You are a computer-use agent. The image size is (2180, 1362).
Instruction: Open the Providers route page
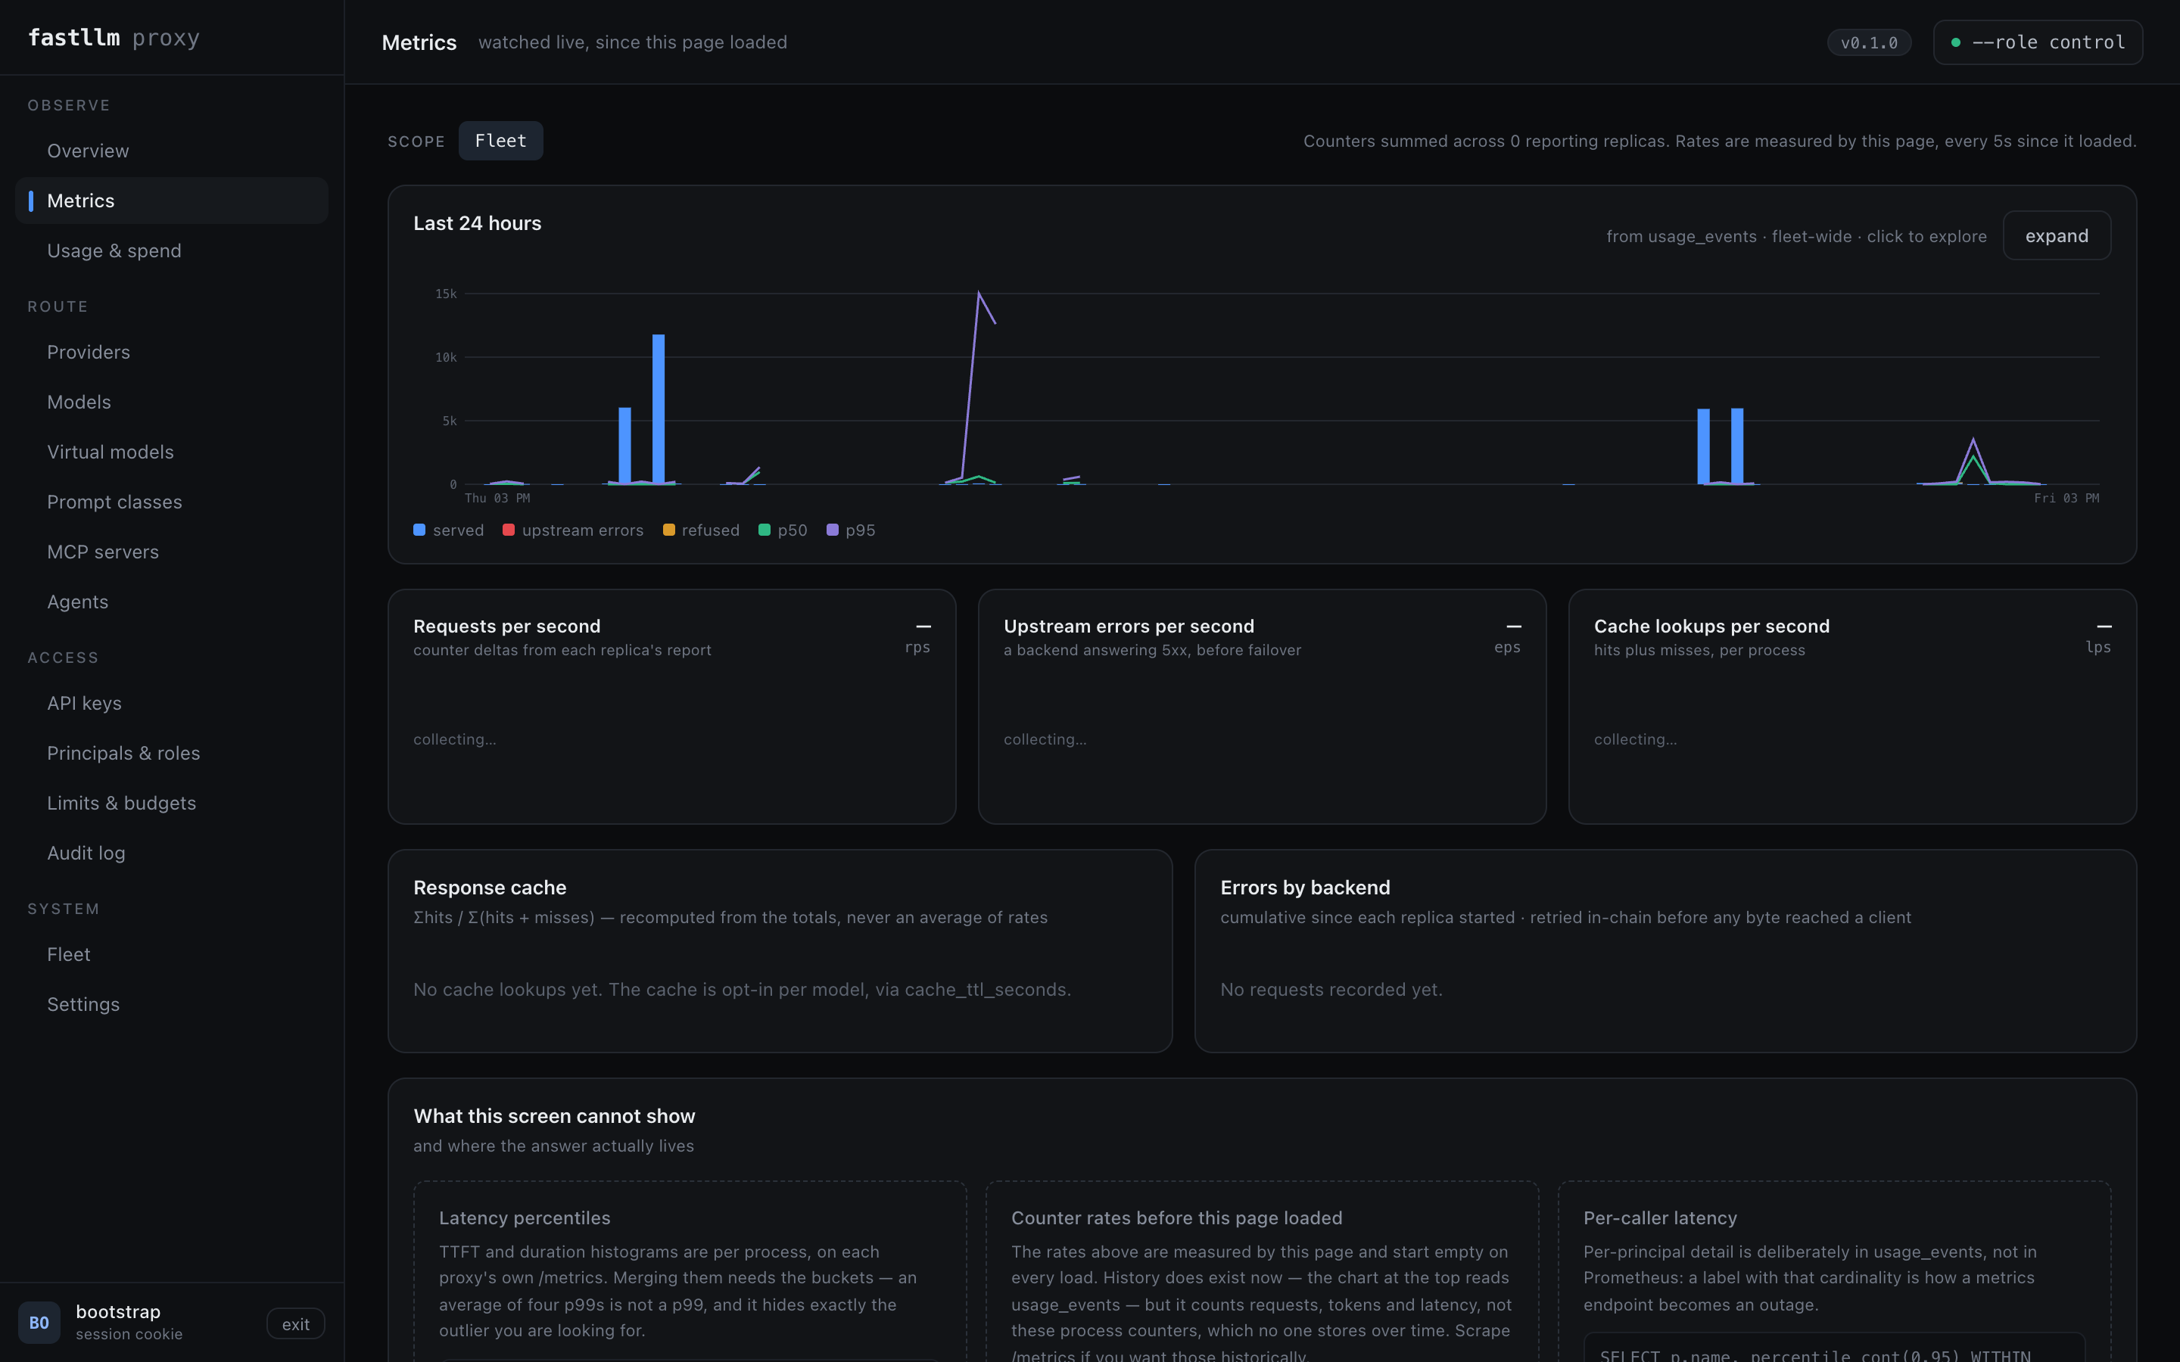click(171, 352)
